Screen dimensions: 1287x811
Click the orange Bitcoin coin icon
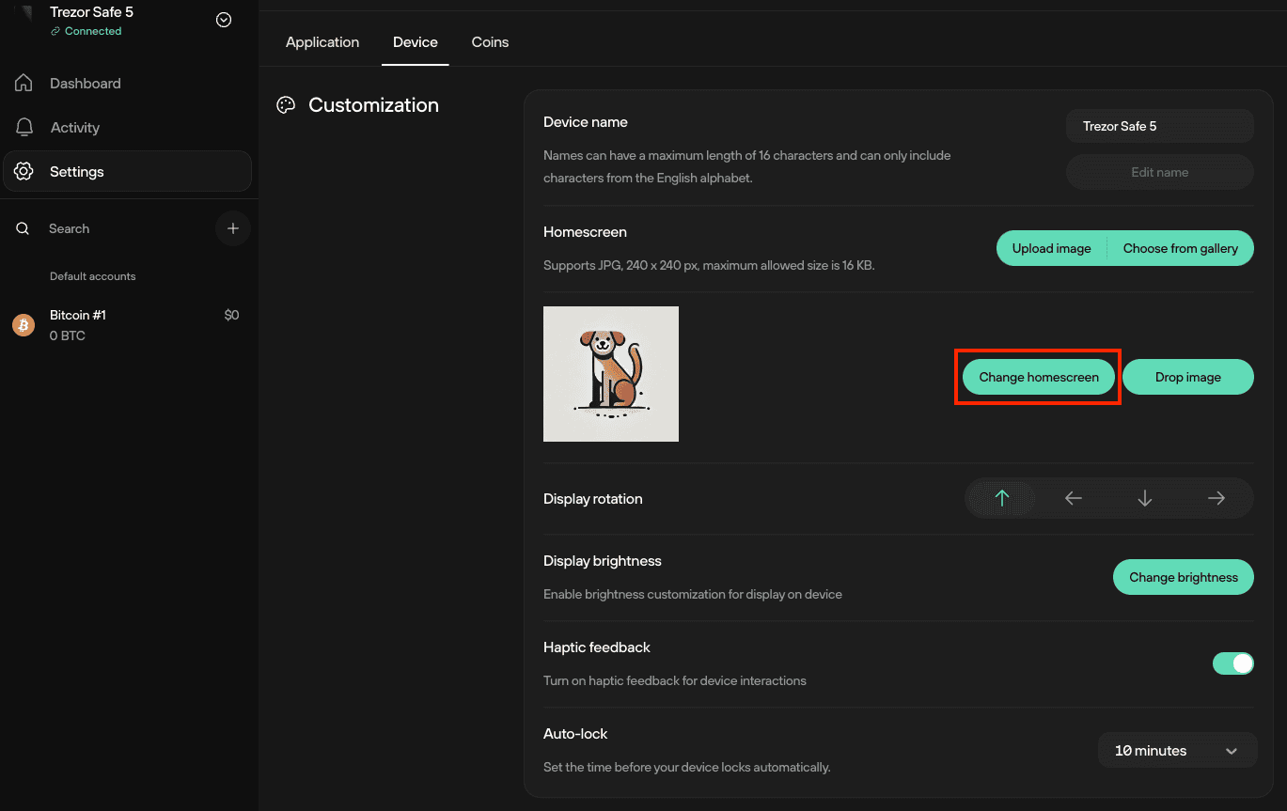pyautogui.click(x=24, y=325)
